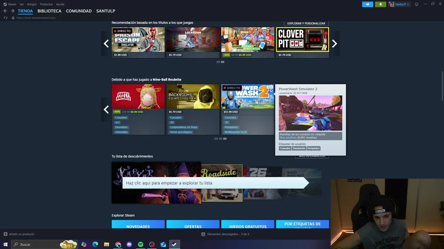Click 3D tag under Backrooms card
Viewport: 444px width, 249px height.
point(171,122)
